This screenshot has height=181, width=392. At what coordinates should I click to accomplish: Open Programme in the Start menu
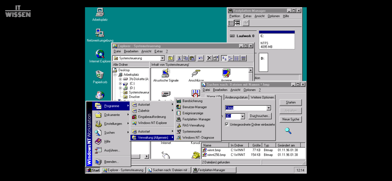[x=112, y=106]
